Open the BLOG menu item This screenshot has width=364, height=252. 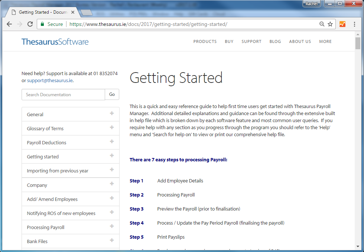point(275,41)
